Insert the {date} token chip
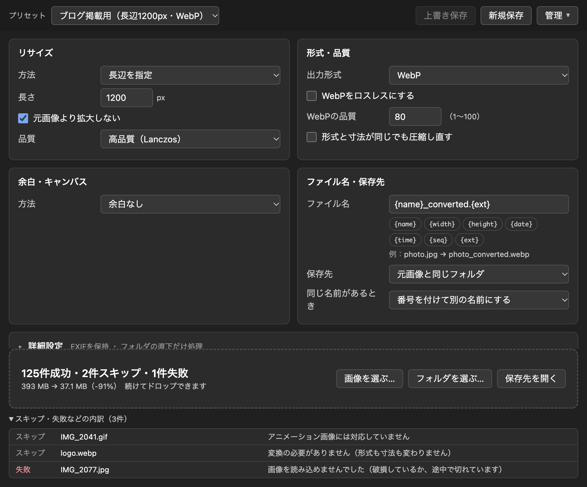Screen dimensions: 587x487 pos(521,224)
